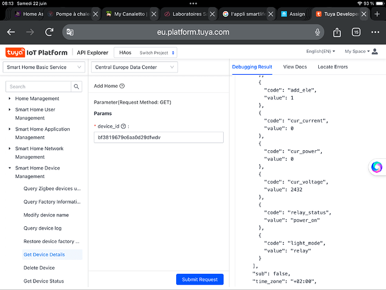Viewport: 386px width, 290px height.
Task: Select the View Docs tab
Action: (x=295, y=67)
